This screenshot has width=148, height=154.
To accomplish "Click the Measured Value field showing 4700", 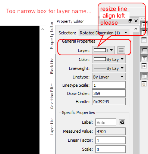I will [110, 131].
